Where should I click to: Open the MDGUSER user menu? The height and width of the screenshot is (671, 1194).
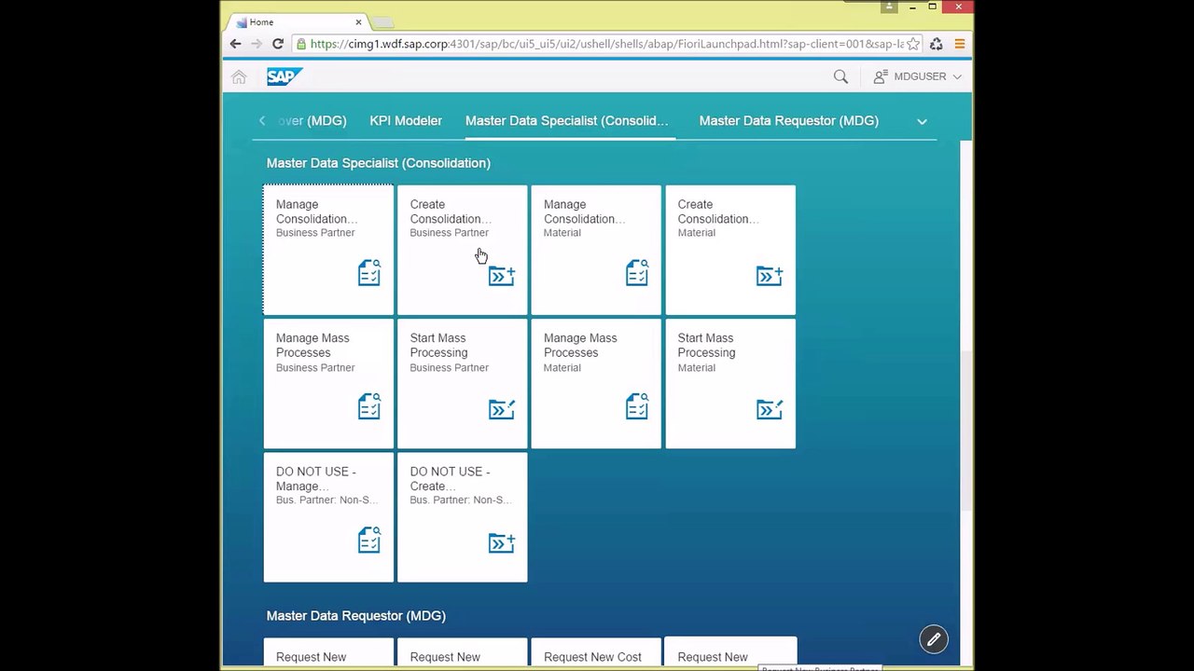click(x=917, y=76)
